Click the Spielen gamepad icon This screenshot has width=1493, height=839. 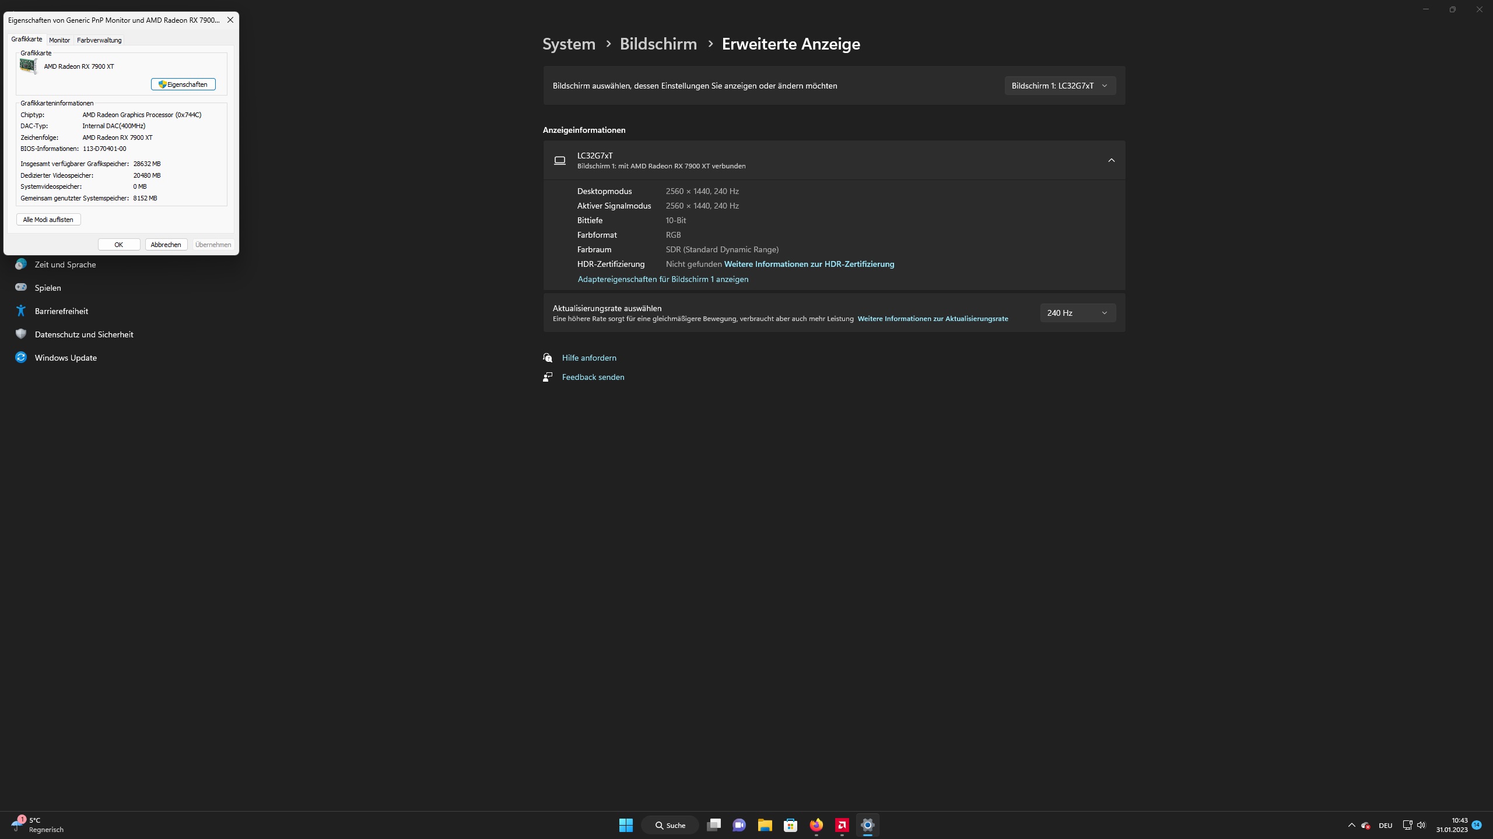coord(21,287)
